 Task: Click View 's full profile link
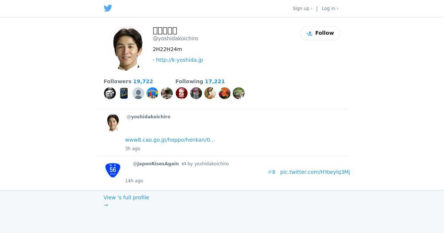coord(126,197)
